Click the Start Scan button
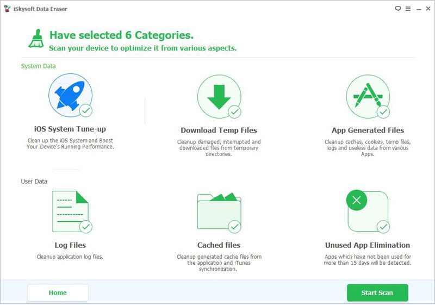This screenshot has width=435, height=305. [377, 292]
